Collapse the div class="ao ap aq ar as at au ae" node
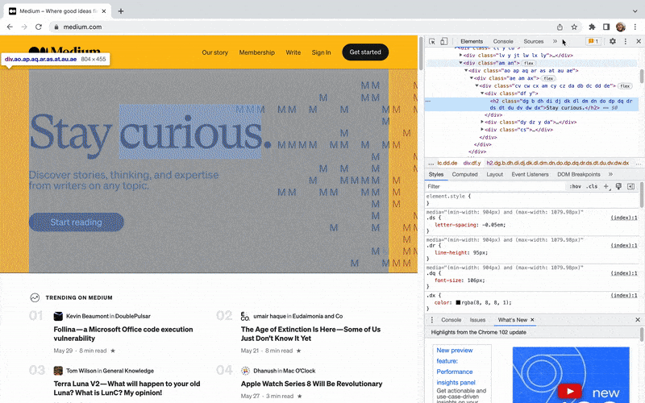645x403 pixels. pyautogui.click(x=466, y=70)
